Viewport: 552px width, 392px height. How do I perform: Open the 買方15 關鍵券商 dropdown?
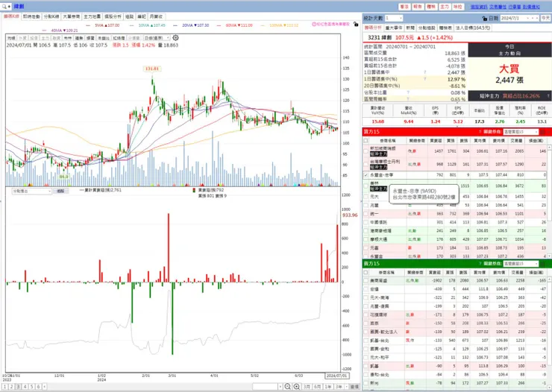[521, 132]
